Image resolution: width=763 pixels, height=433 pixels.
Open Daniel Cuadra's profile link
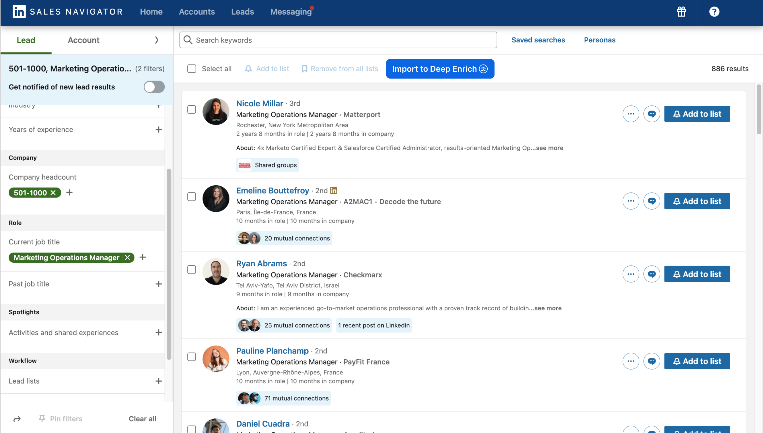[263, 424]
